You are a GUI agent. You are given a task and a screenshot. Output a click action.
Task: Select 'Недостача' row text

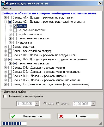click(x=25, y=43)
